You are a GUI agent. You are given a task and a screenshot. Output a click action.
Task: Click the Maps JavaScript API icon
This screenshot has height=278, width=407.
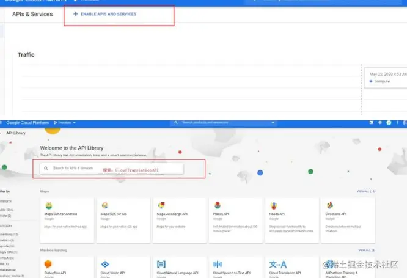[161, 205]
